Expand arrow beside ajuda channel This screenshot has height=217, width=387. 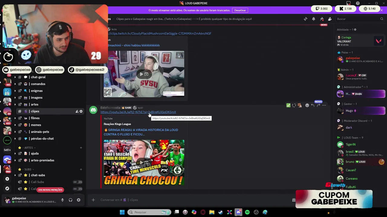tap(15, 153)
